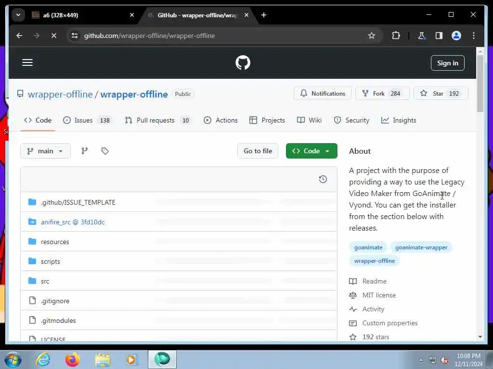Open the Projects tab
Image resolution: width=493 pixels, height=369 pixels.
(x=267, y=120)
